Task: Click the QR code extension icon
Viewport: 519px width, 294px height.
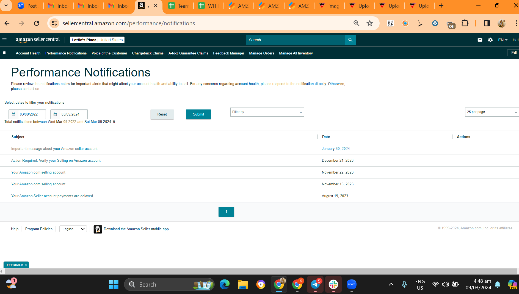Action: tap(390, 23)
